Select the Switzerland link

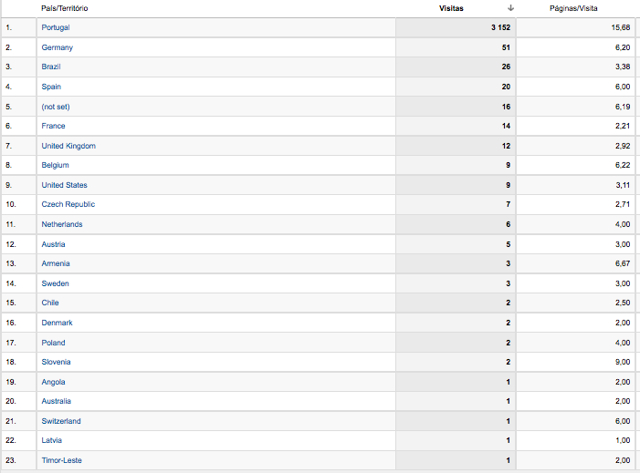[61, 421]
